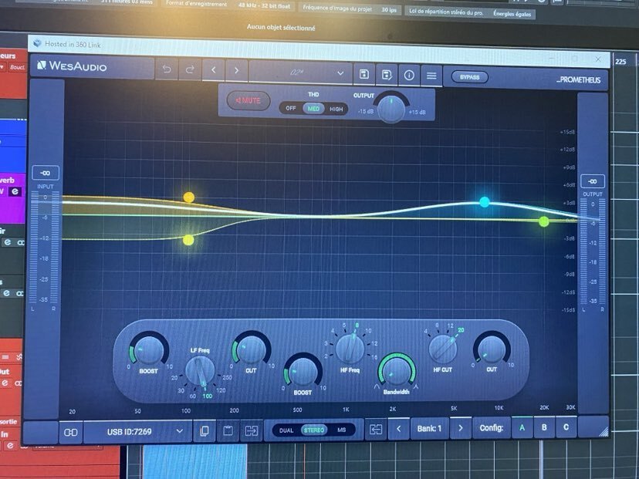The image size is (639, 479).
Task: Click '48 kHz - 32 bit float' in DAW
Action: pyautogui.click(x=264, y=5)
